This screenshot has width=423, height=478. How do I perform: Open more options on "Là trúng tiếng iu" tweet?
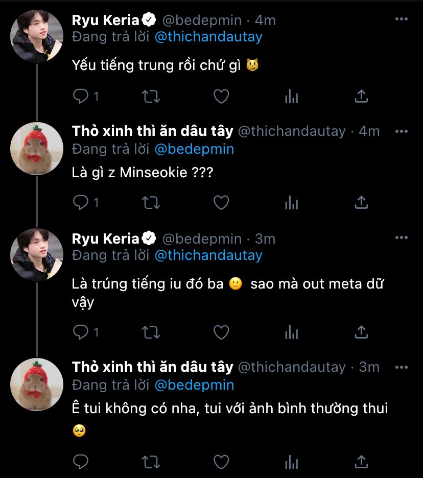tap(402, 238)
